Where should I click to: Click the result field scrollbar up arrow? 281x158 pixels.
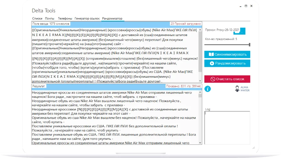200,92
